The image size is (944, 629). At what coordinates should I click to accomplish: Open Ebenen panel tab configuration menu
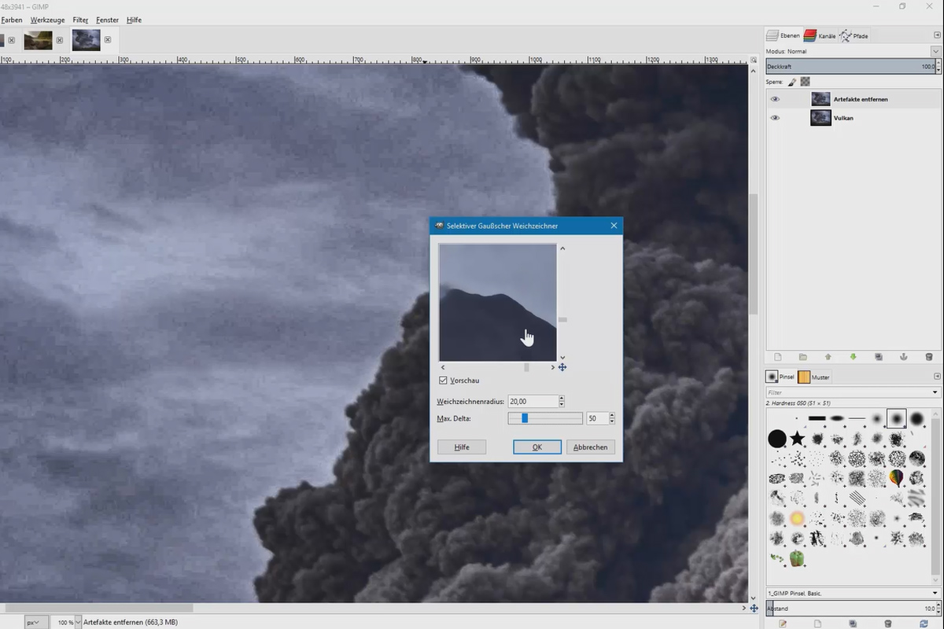tap(936, 36)
